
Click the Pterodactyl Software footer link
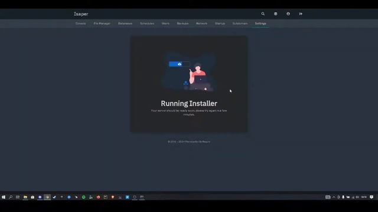click(198, 142)
